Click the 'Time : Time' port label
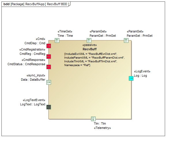 click(65, 36)
